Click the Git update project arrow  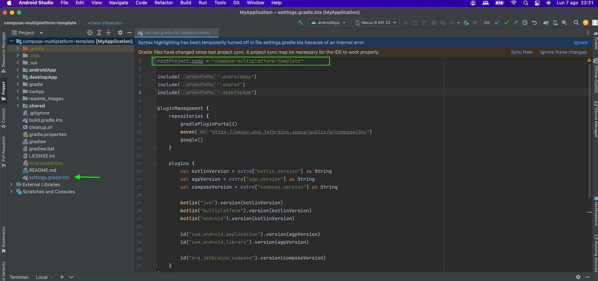coord(497,23)
